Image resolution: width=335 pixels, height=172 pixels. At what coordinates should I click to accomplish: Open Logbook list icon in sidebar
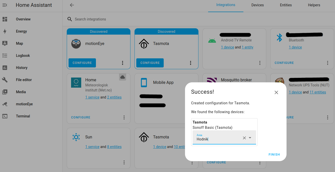click(x=5, y=56)
